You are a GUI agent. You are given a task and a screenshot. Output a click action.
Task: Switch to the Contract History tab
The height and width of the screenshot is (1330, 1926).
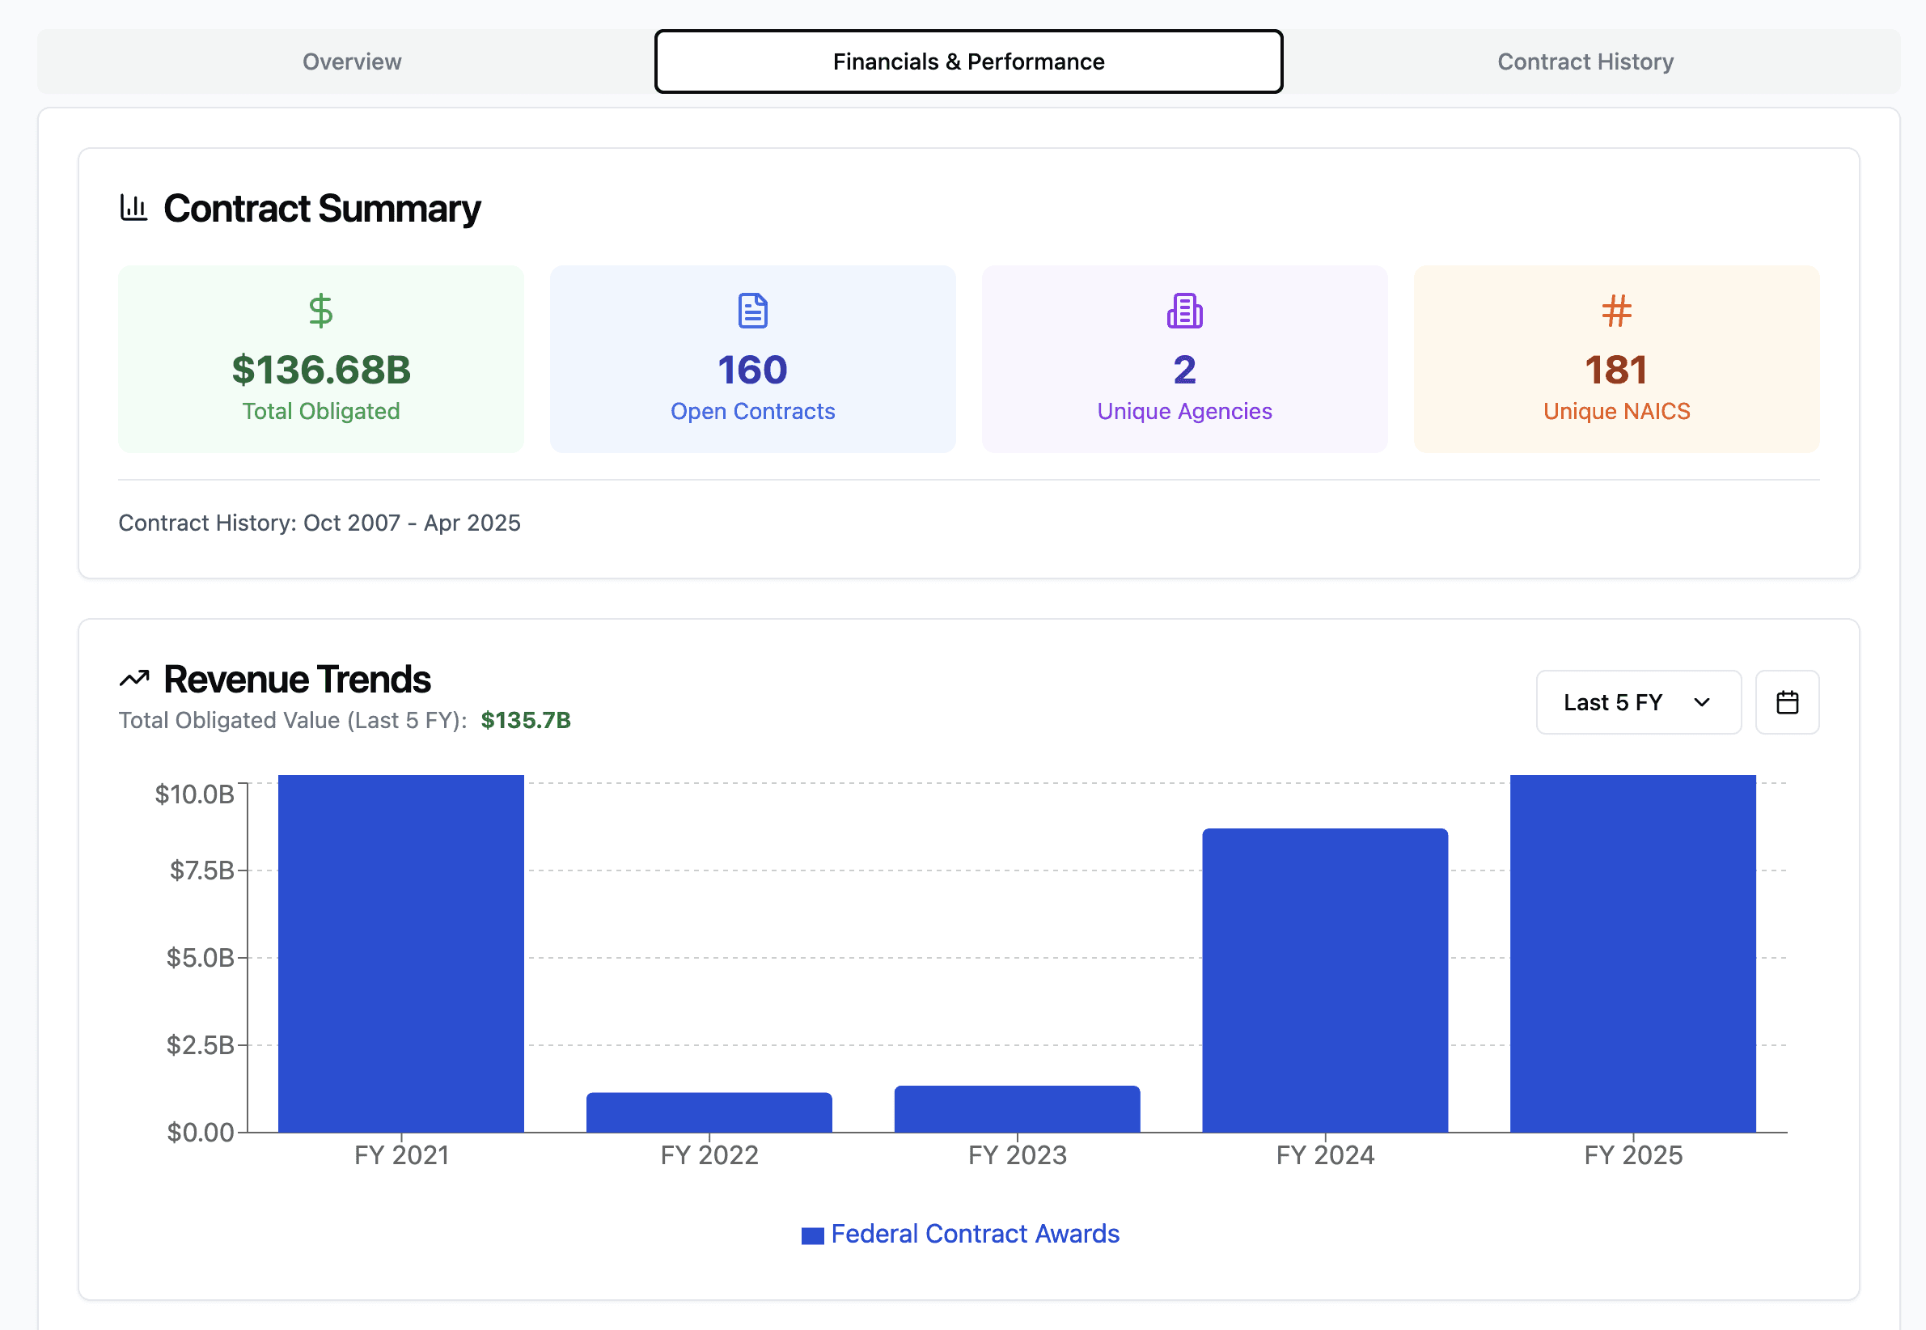click(x=1585, y=61)
